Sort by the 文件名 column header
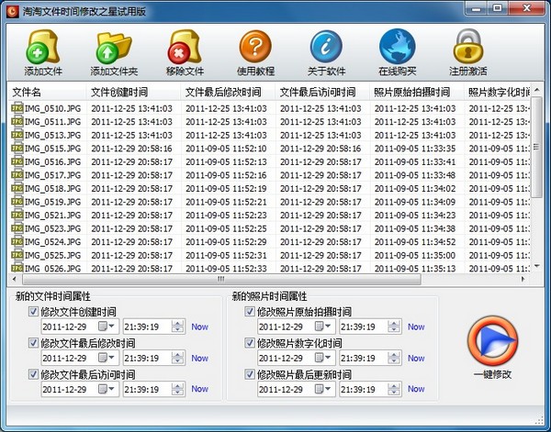 pos(47,93)
